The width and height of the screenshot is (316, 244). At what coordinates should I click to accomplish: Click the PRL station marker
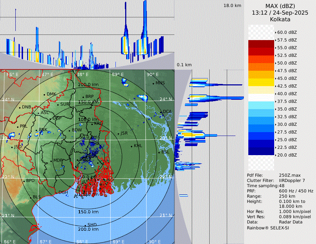click(18, 127)
